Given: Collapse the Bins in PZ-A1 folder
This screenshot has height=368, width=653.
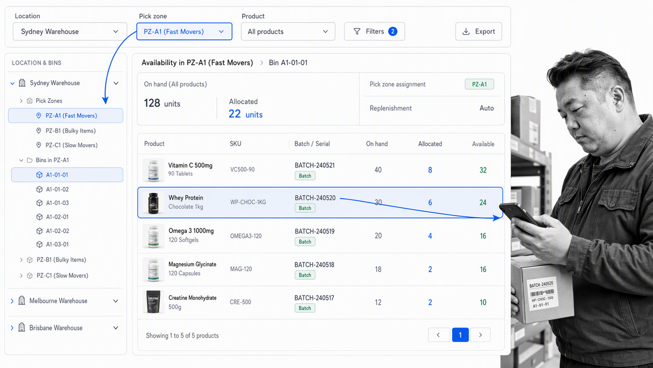Looking at the screenshot, I should pos(21,160).
